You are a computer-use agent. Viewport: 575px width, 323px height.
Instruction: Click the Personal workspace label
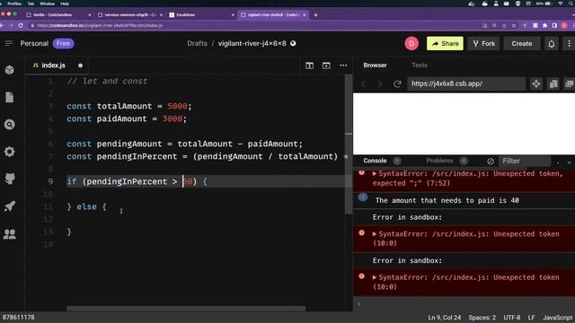point(34,43)
